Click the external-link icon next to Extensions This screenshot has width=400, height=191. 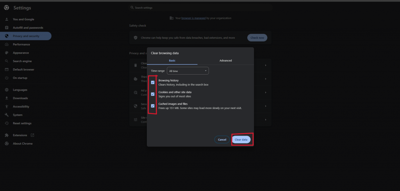(32, 135)
